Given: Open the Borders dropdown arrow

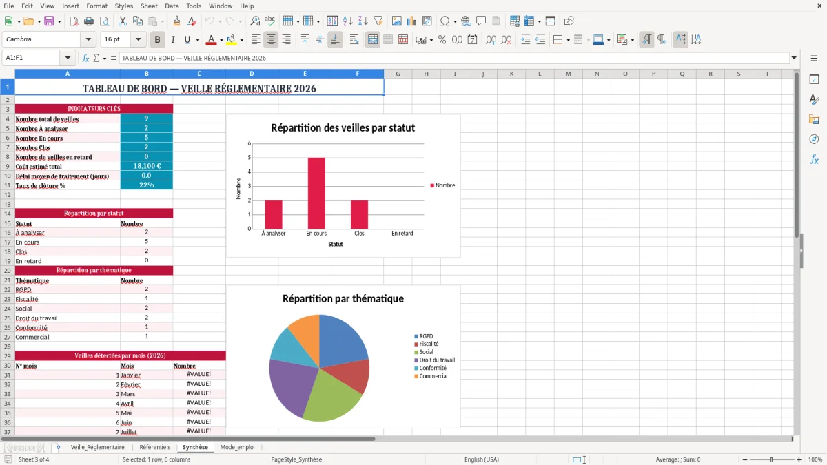Looking at the screenshot, I should [x=568, y=40].
